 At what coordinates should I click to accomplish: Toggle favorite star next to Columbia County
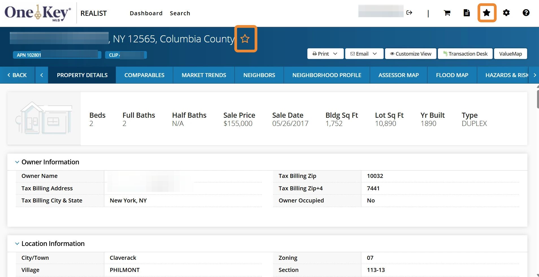(x=245, y=39)
